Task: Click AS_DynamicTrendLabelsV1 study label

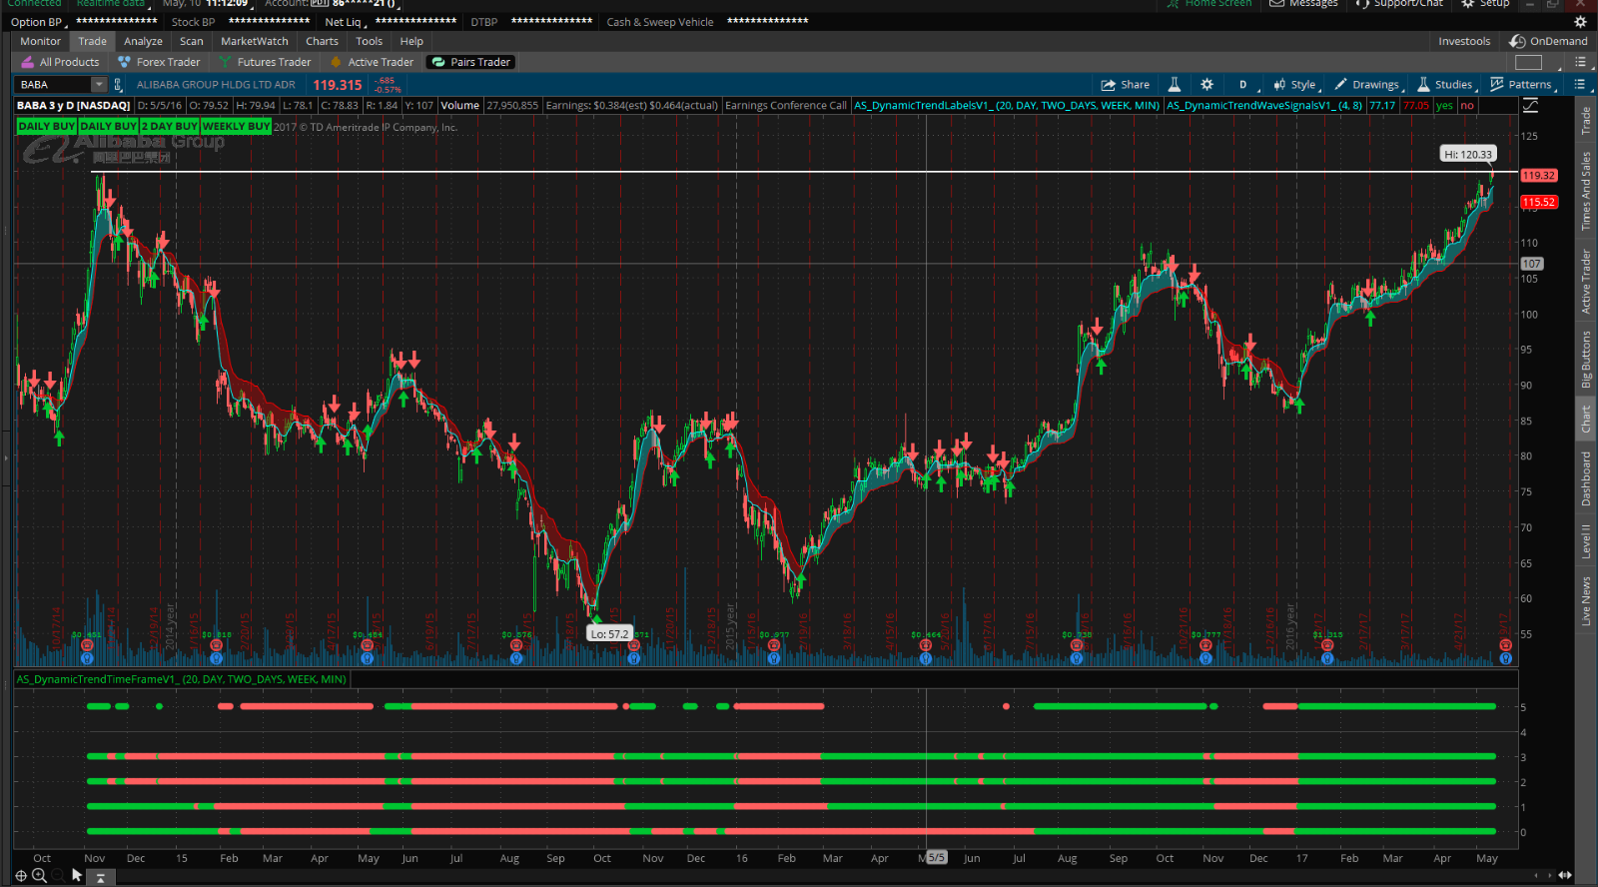Action: pos(1007,105)
